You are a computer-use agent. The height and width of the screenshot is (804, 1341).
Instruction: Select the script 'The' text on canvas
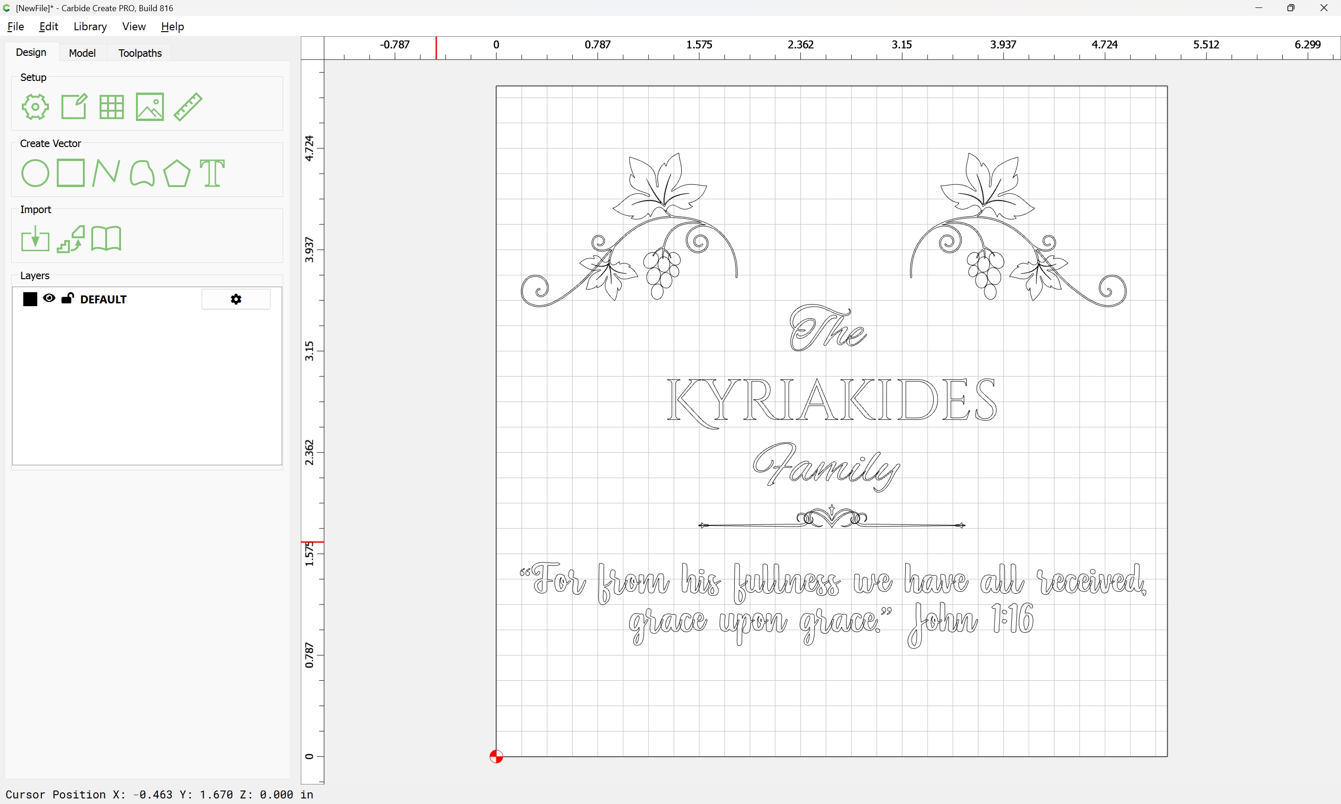tap(828, 328)
